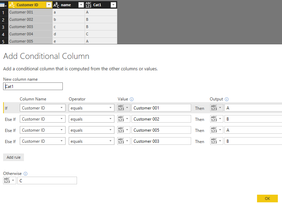Click the Customer 002 value field
The width and height of the screenshot is (282, 203).
point(161,119)
